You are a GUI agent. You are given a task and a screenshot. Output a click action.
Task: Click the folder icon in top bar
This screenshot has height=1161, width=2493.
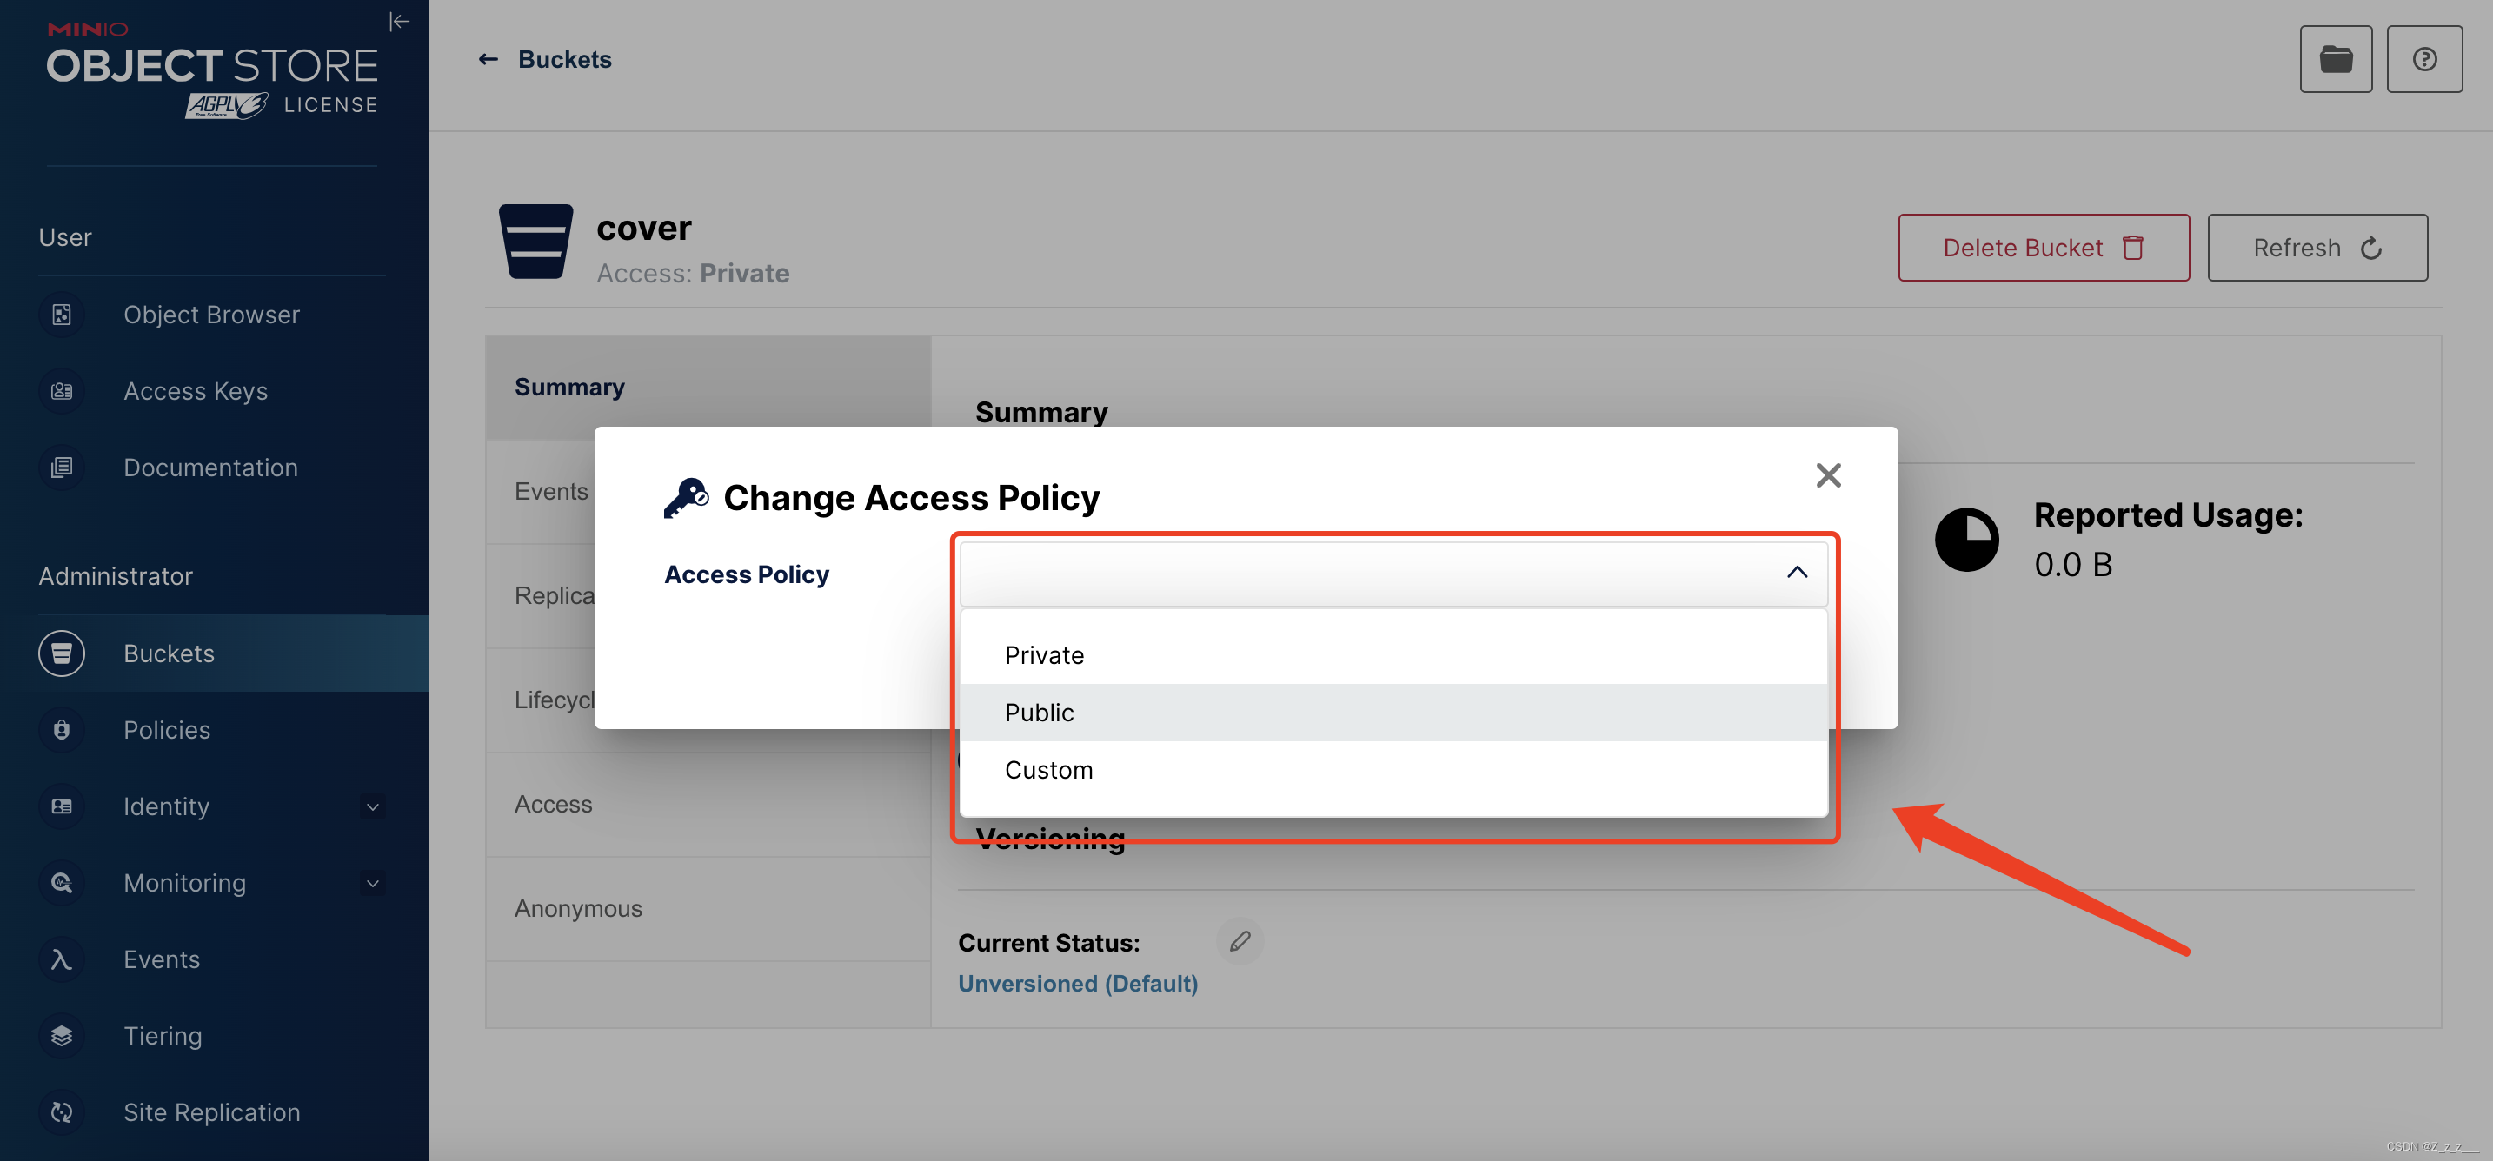click(x=2336, y=59)
